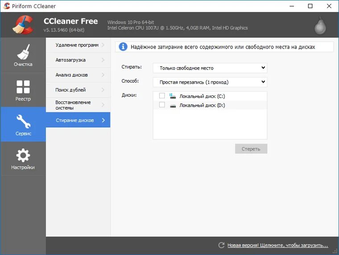339x255 pixels.
Task: Select Стирание дисков menu item
Action: (78, 120)
